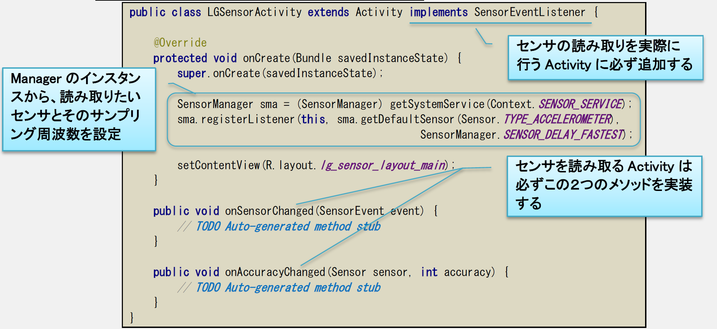Screen dimensions: 717x329
Task: Click the registerListener method call
Action: point(248,119)
